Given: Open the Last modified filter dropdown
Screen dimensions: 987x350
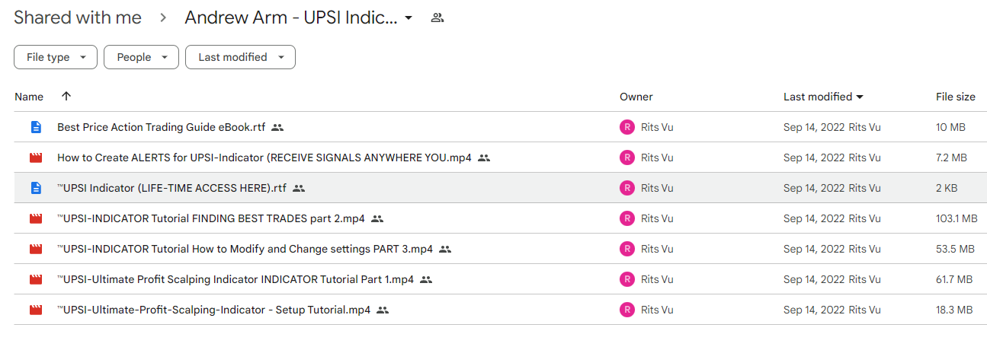Looking at the screenshot, I should pyautogui.click(x=240, y=57).
